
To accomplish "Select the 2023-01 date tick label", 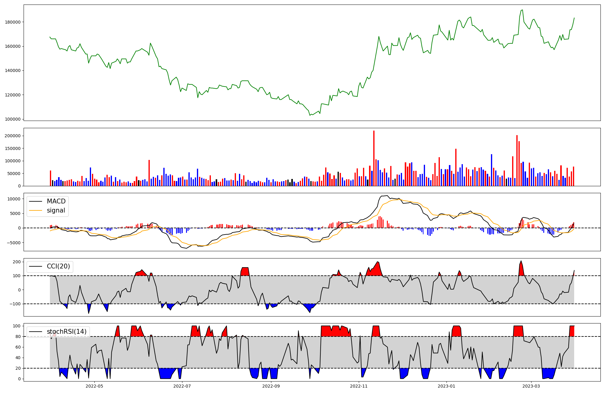I will click(446, 386).
